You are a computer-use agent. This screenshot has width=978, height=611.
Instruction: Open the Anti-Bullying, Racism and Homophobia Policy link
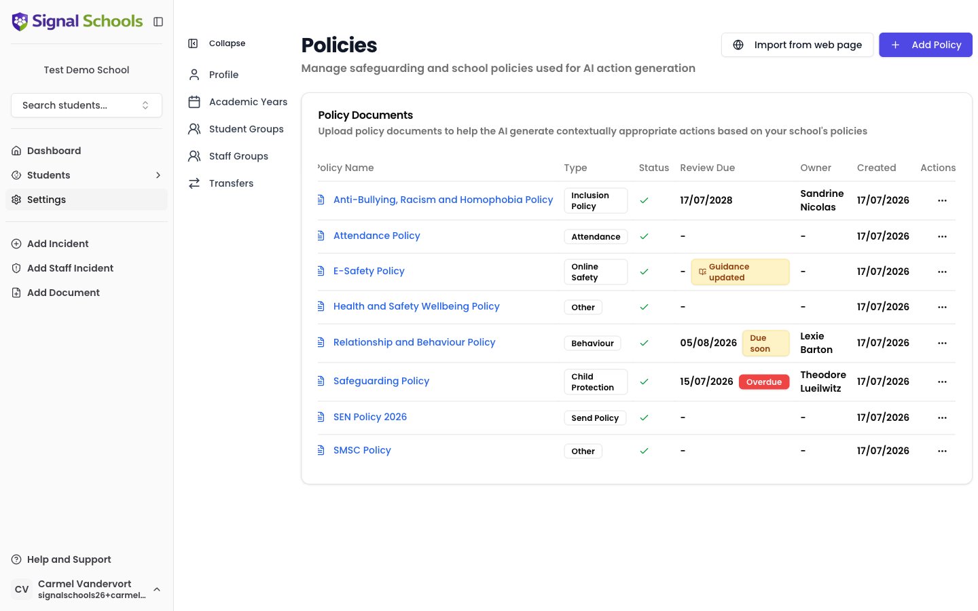click(443, 200)
